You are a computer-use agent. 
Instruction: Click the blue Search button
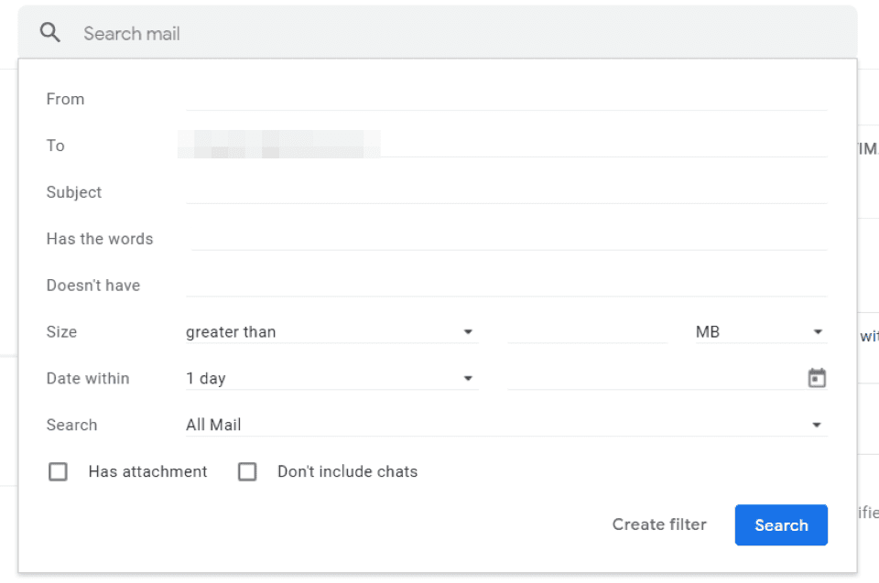click(781, 524)
